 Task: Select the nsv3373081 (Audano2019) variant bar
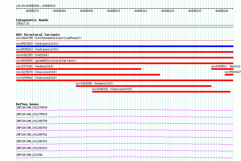[79, 69]
